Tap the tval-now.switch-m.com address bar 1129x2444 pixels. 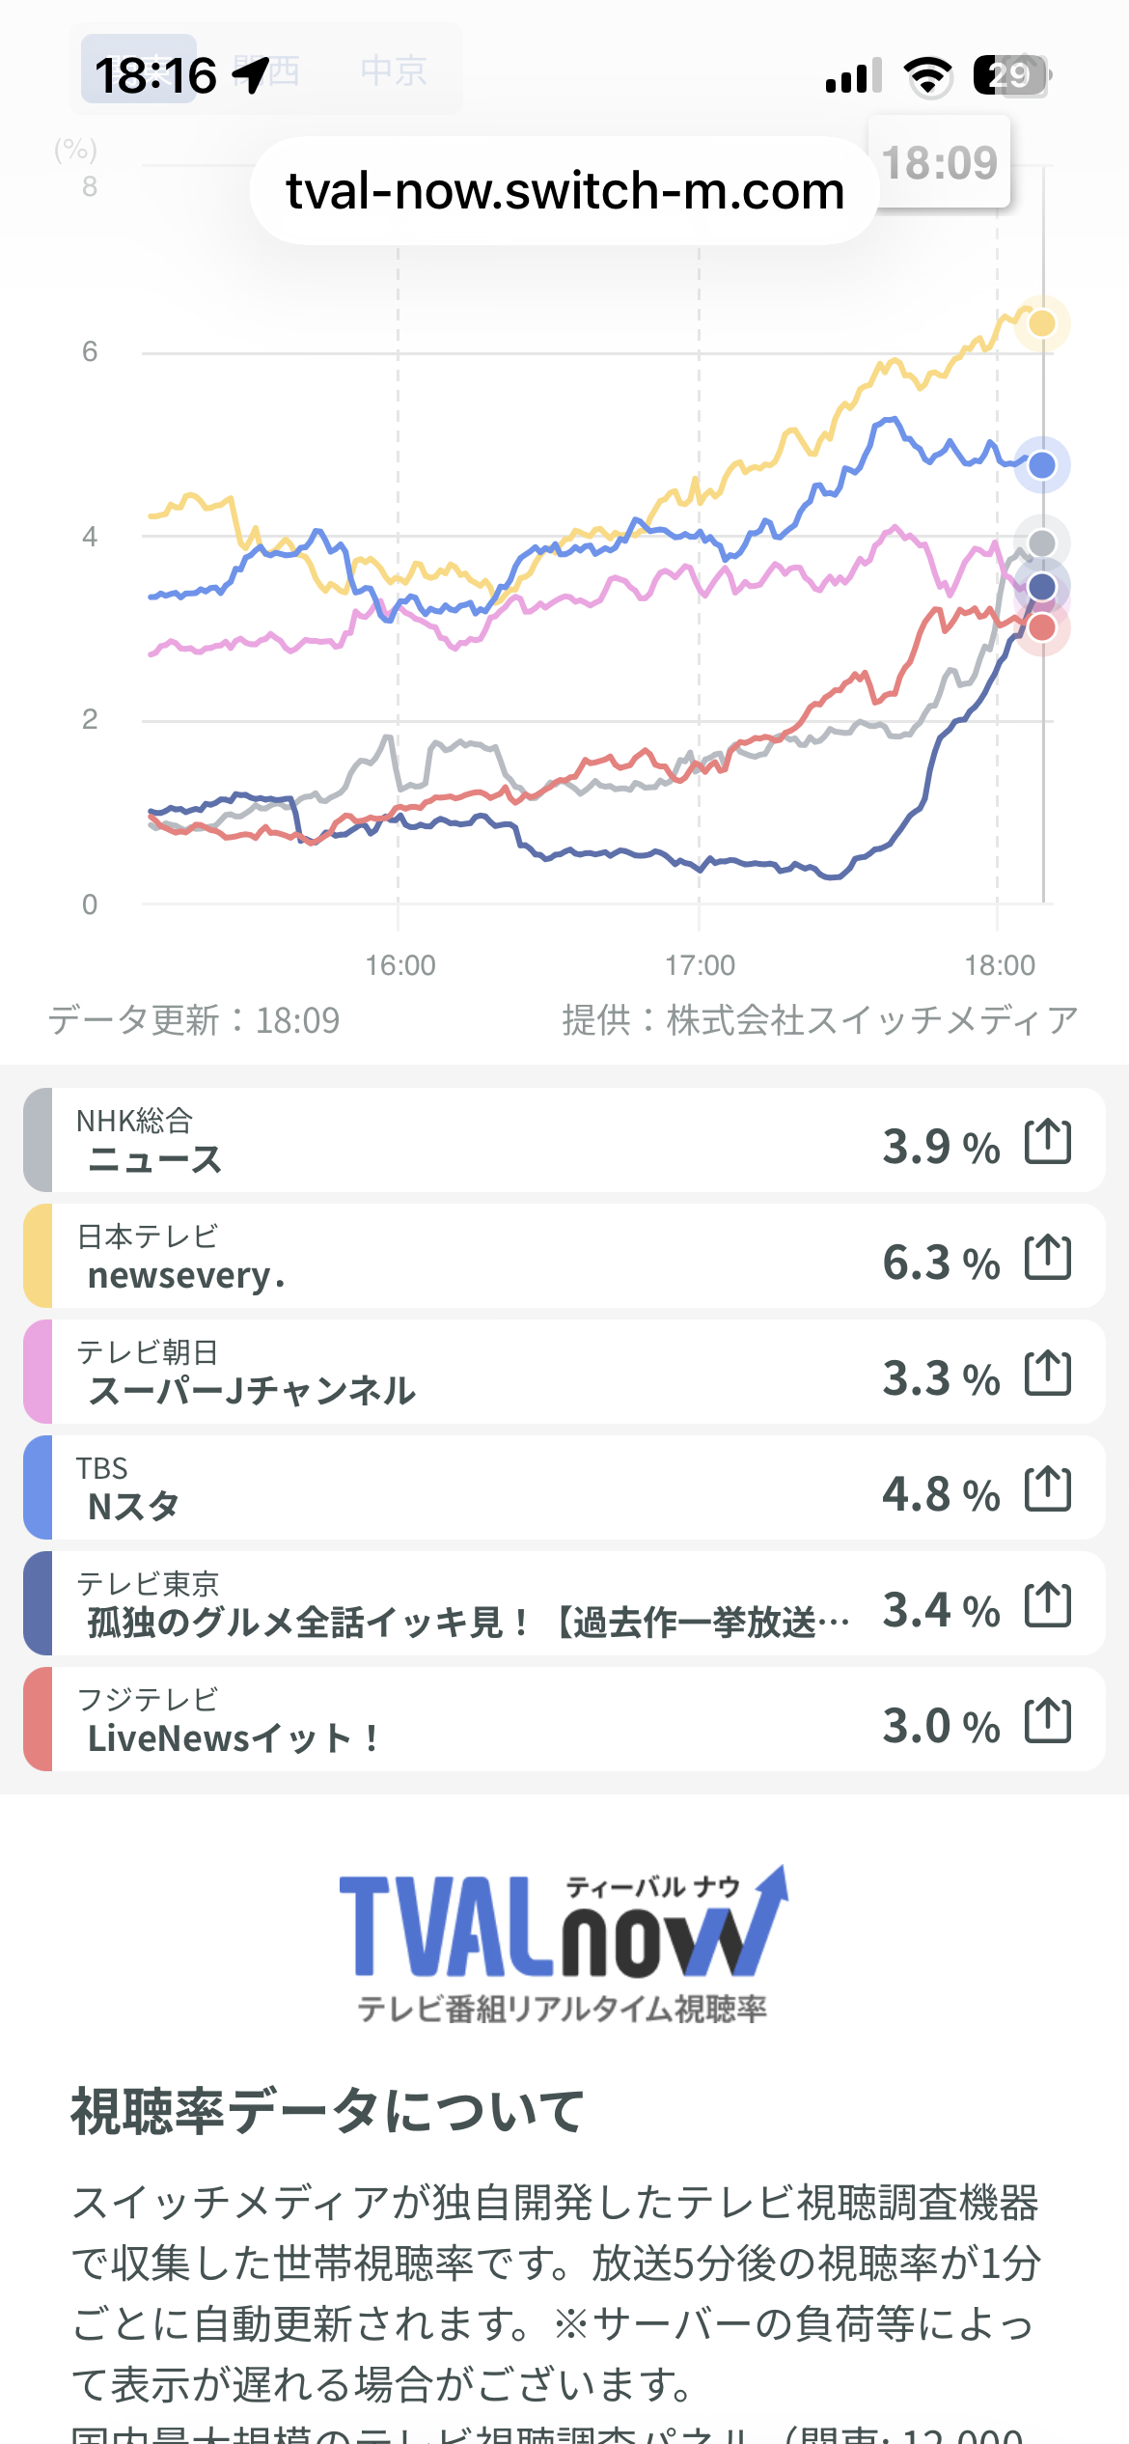pyautogui.click(x=564, y=191)
